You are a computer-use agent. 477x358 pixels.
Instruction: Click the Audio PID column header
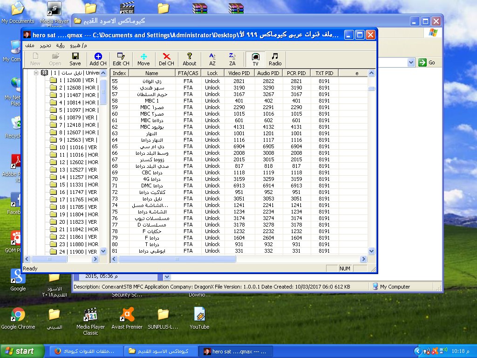click(268, 73)
